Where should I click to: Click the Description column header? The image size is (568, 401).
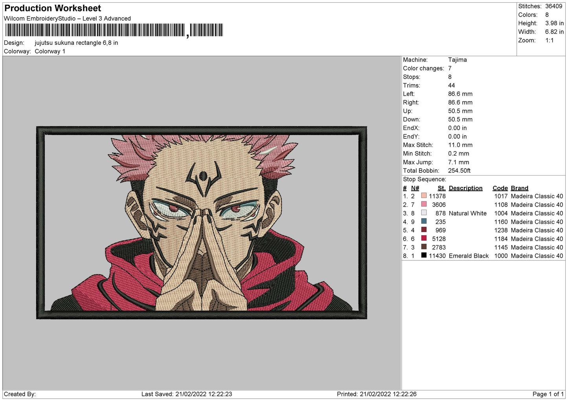pos(465,188)
